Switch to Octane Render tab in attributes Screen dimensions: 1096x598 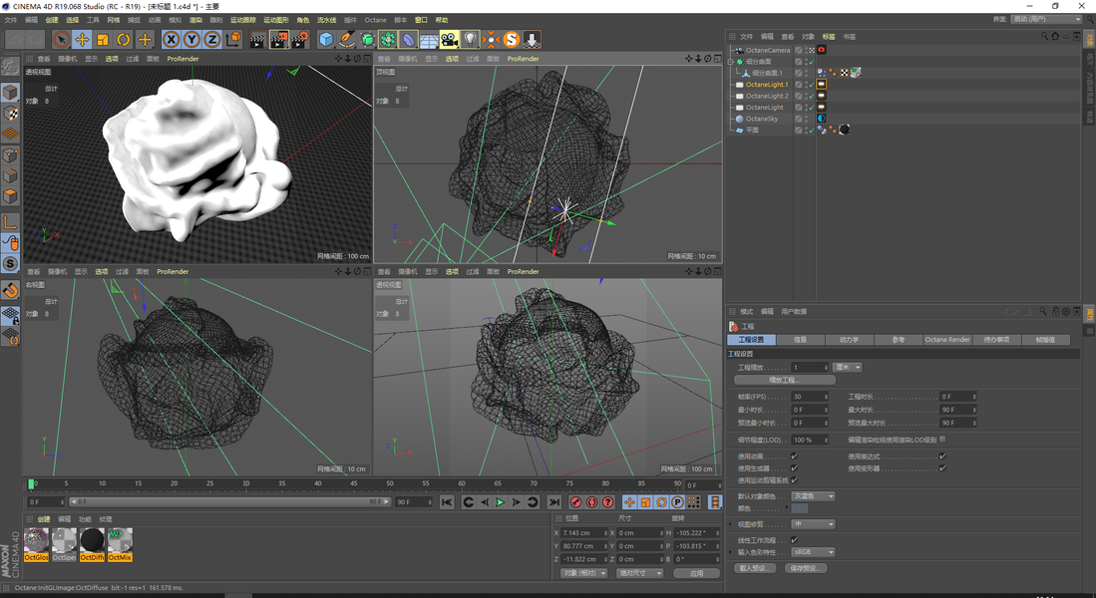(x=947, y=340)
